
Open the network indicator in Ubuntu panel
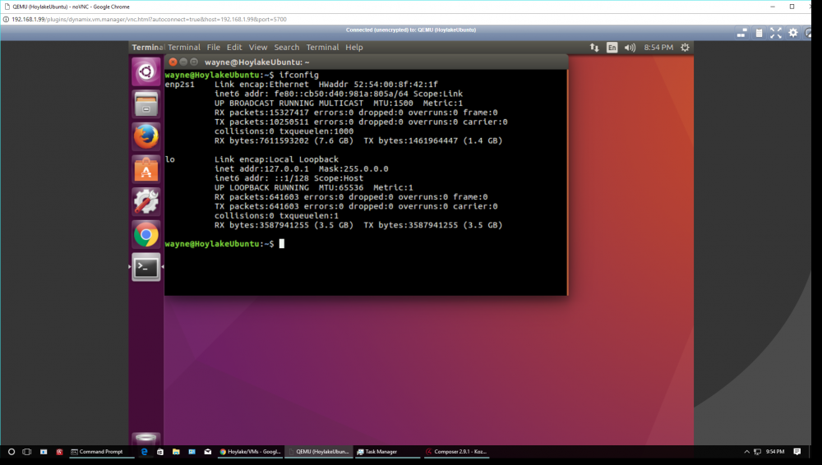pyautogui.click(x=594, y=47)
